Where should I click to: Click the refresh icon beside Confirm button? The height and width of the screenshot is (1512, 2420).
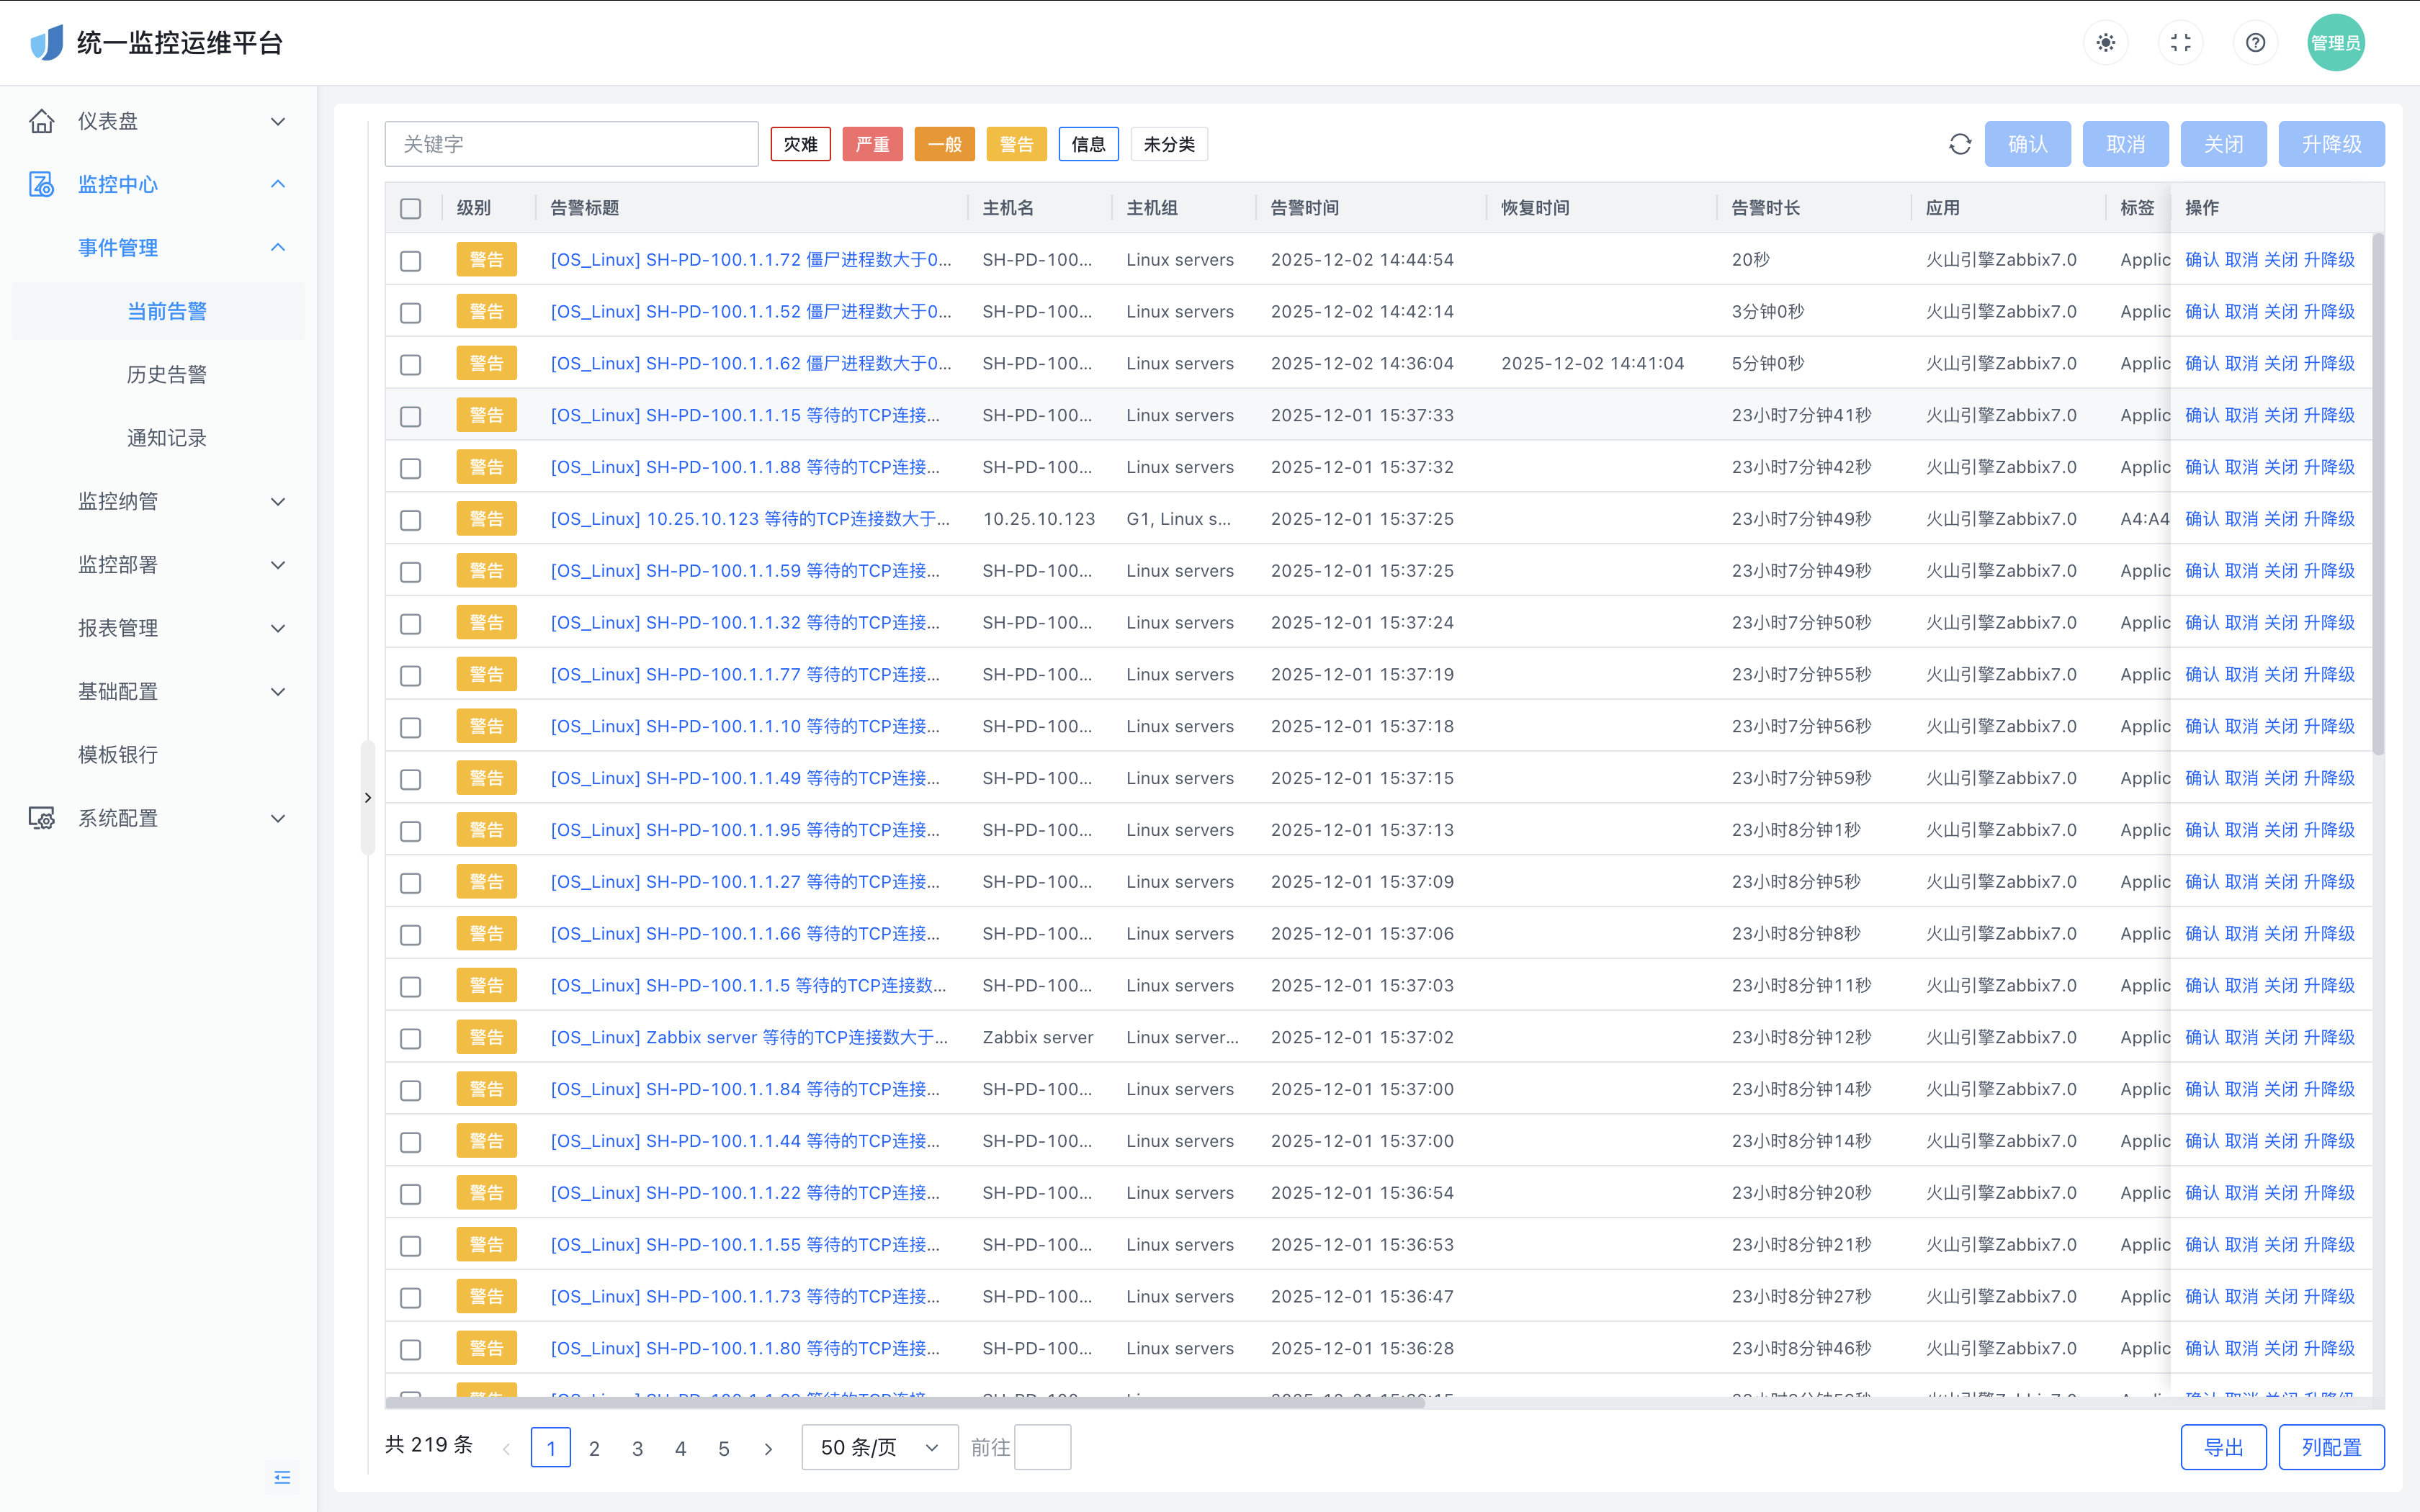1959,144
